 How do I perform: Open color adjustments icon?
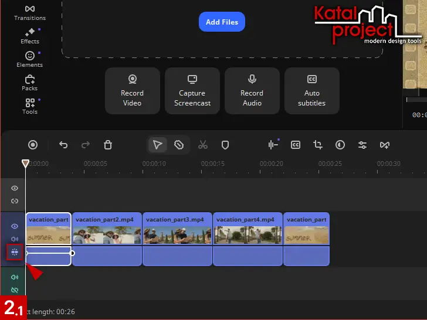click(x=340, y=145)
